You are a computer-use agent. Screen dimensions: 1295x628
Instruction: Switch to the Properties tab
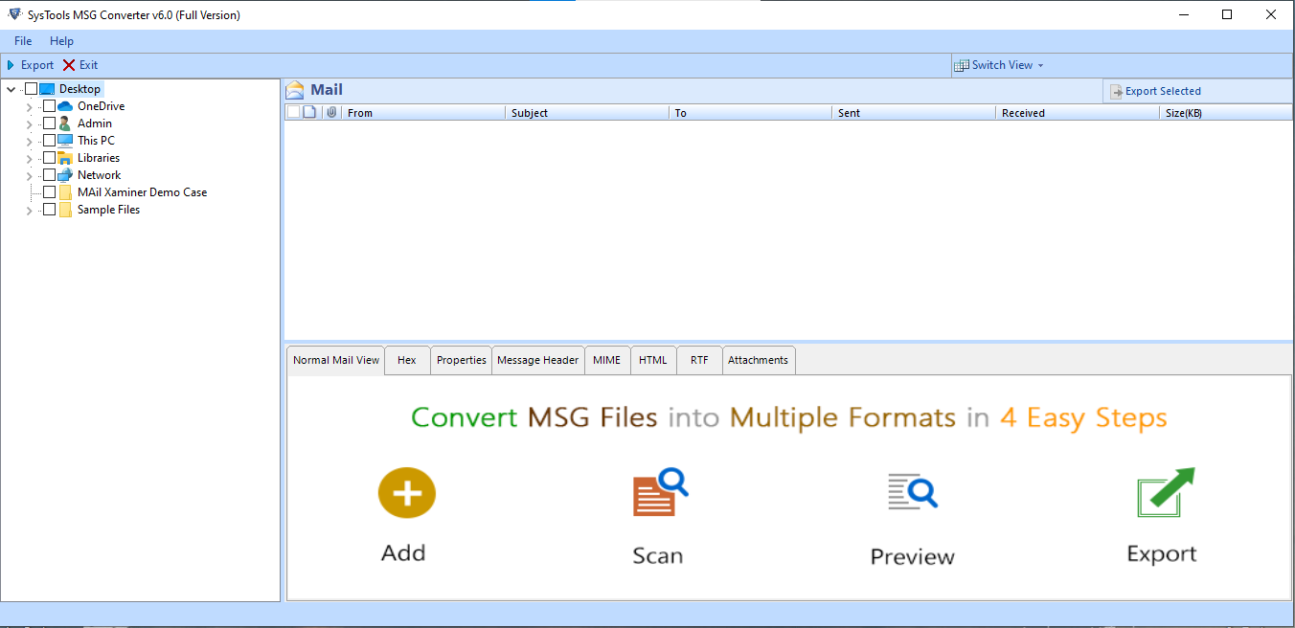click(x=462, y=360)
